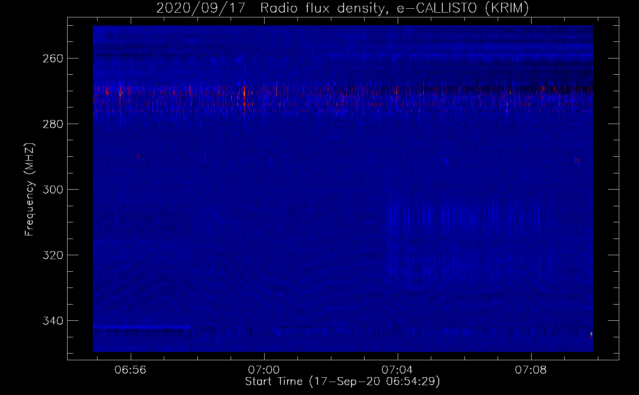Click the 300 frequency tick label

click(52, 190)
